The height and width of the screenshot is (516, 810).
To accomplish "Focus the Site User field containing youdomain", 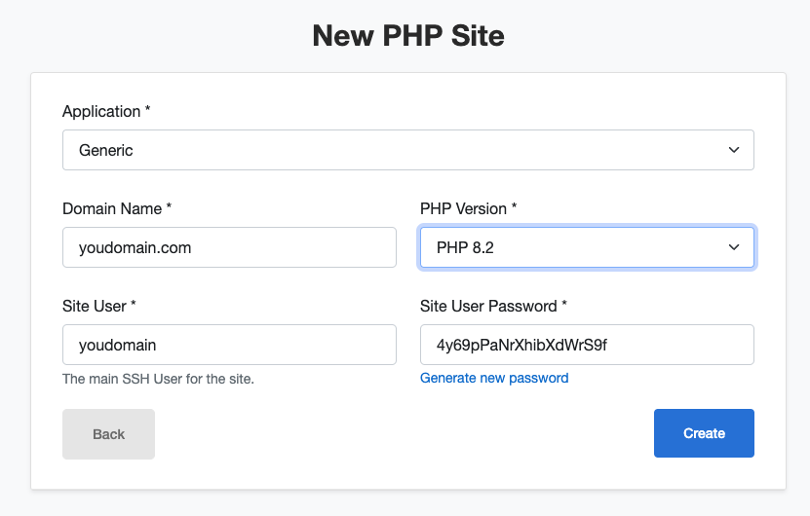I will click(x=229, y=345).
